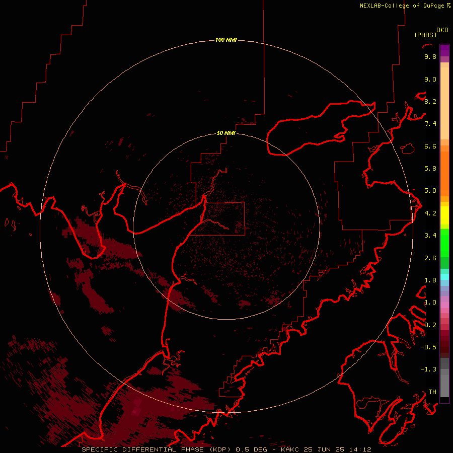Image resolution: width=453 pixels, height=453 pixels.
Task: Click the 3.4 value on the color scale
Action: [430, 236]
